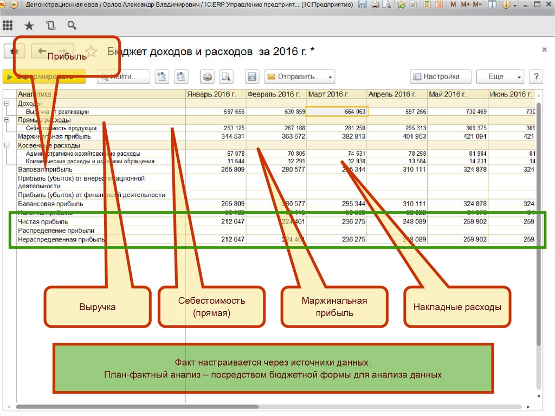The width and height of the screenshot is (555, 416).
Task: Open Favorites star in top panel
Action: pos(29,25)
